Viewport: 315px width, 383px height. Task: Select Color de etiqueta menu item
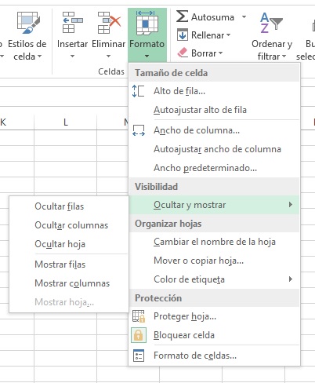point(214,279)
